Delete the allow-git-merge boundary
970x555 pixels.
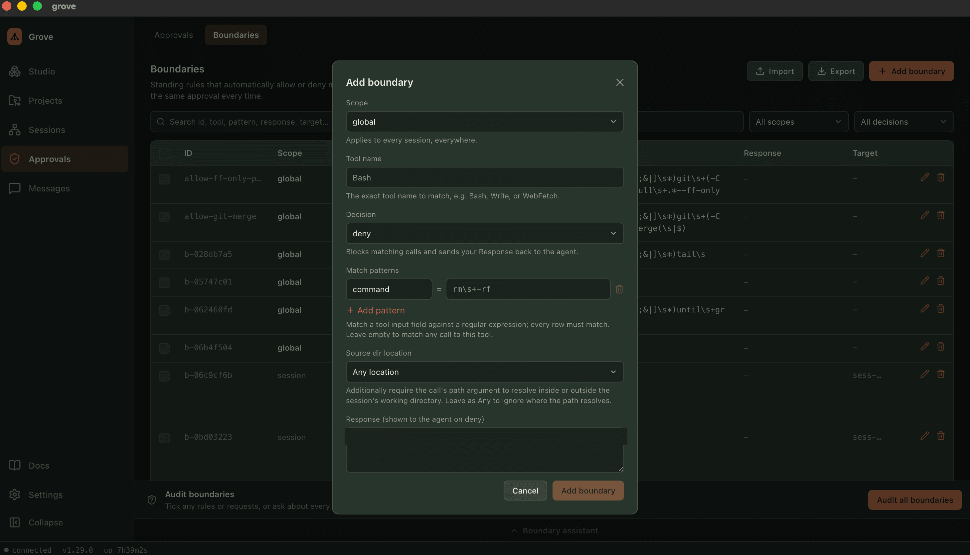(941, 215)
